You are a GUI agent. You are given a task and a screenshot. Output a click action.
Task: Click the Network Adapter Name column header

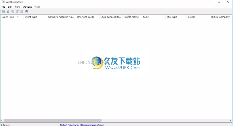click(x=62, y=17)
